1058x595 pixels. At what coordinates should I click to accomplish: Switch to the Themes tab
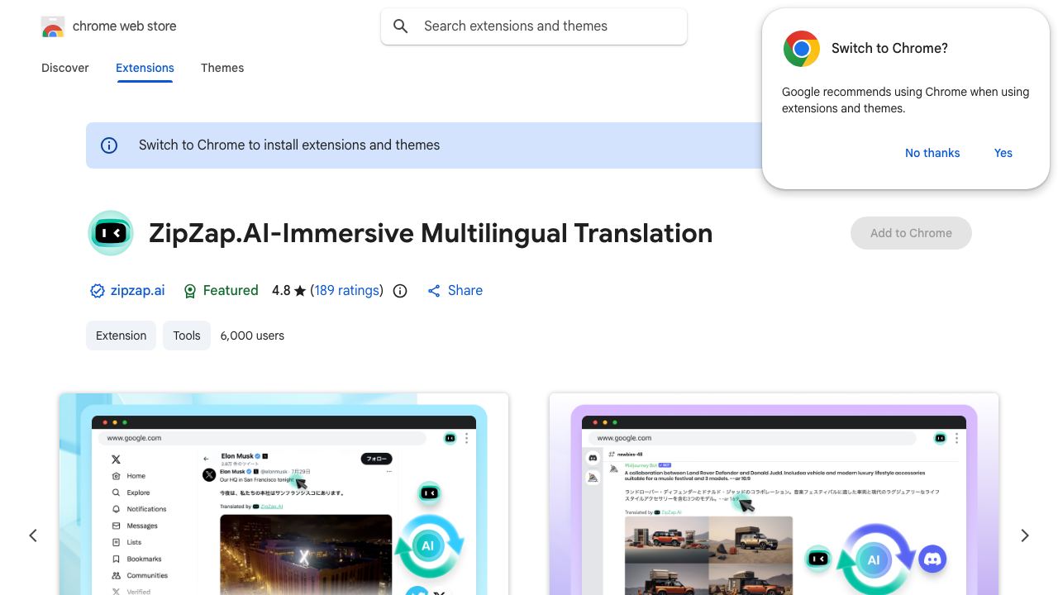click(222, 68)
